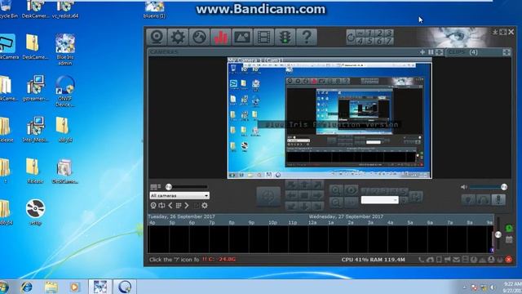The image size is (522, 294).
Task: Go to previous camera with left chevron
Action: click(170, 206)
